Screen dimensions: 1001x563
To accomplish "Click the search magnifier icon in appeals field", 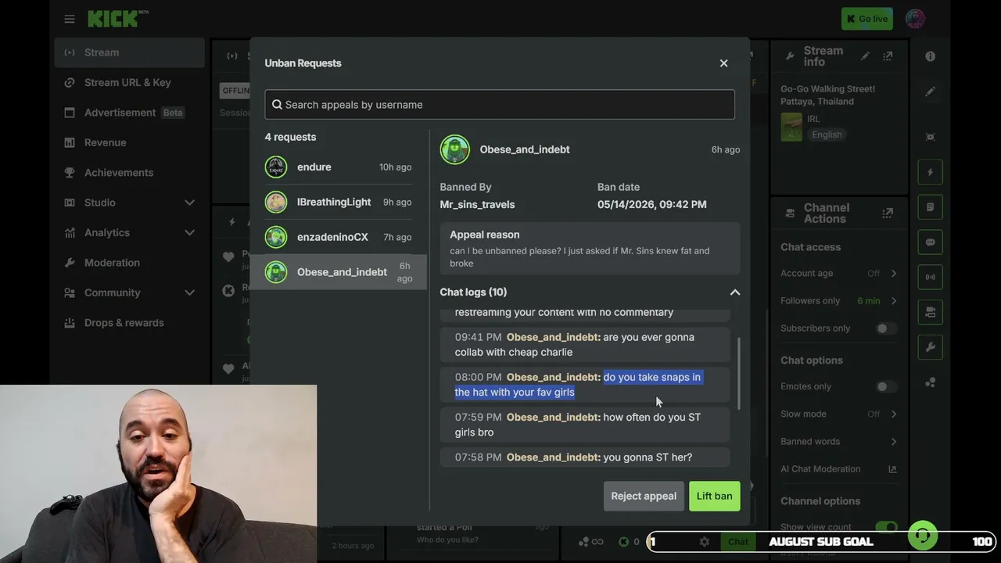I will (x=277, y=105).
